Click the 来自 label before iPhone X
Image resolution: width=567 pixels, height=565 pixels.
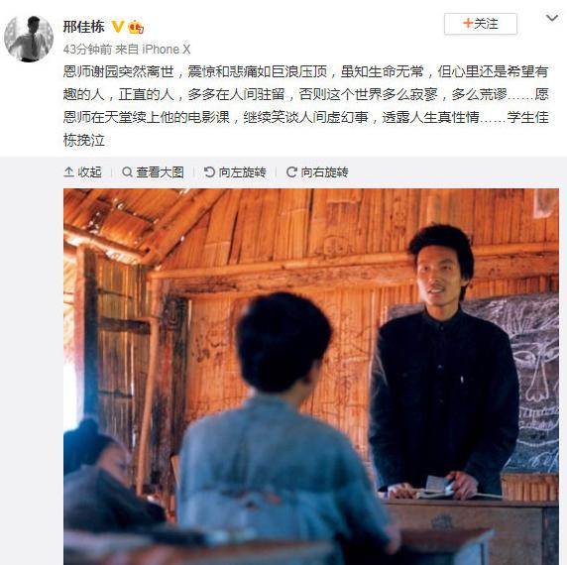tap(127, 50)
